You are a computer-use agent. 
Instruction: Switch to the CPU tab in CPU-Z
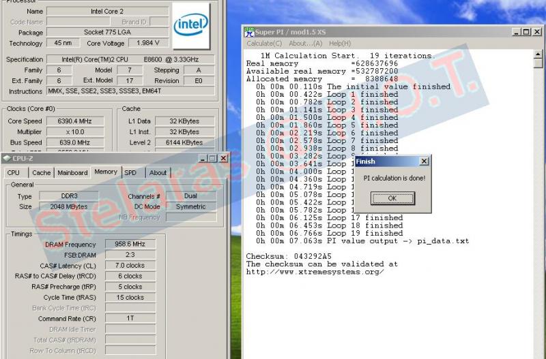click(14, 173)
